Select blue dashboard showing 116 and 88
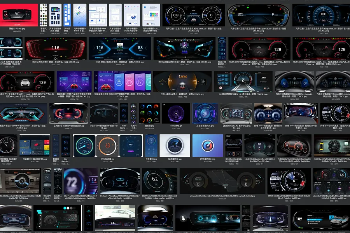Screen dimensions: 350x233 point(120,48)
